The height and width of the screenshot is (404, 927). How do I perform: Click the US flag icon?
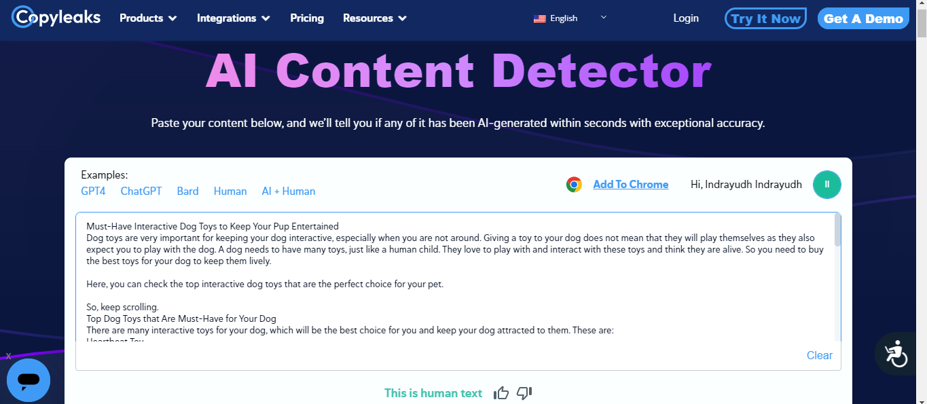click(x=540, y=18)
